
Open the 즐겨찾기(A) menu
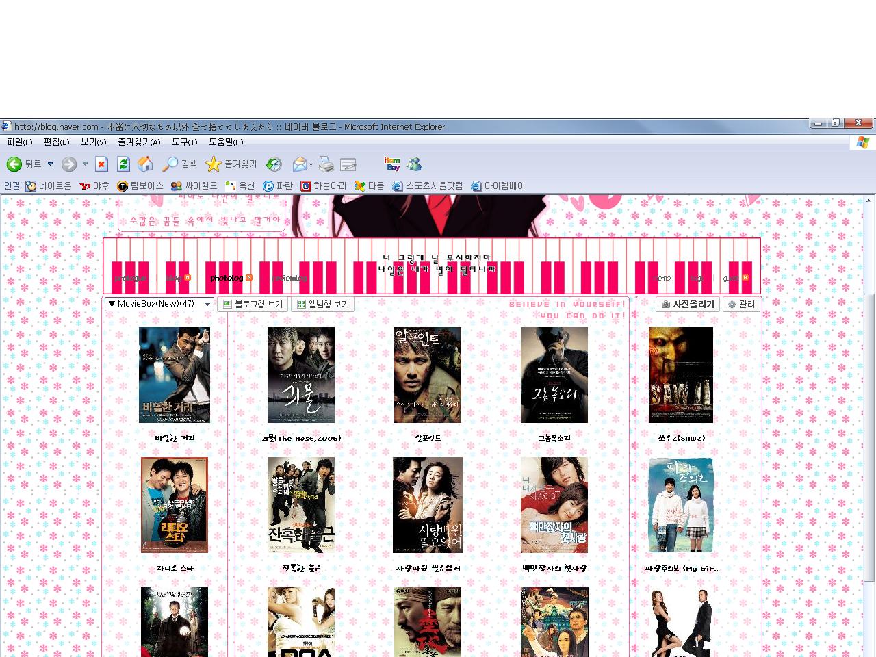coord(139,142)
